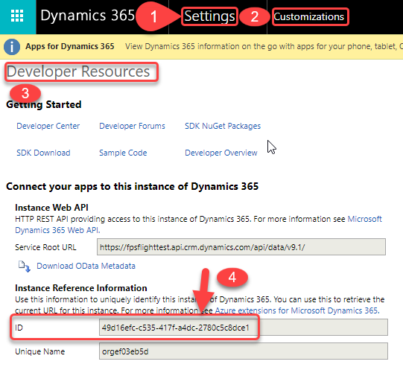
Task: Click the Dynamics 365 home title
Action: (x=88, y=16)
